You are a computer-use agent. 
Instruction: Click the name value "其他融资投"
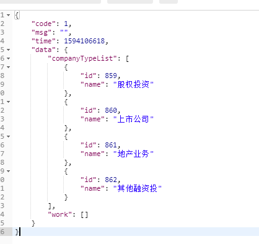[138, 188]
